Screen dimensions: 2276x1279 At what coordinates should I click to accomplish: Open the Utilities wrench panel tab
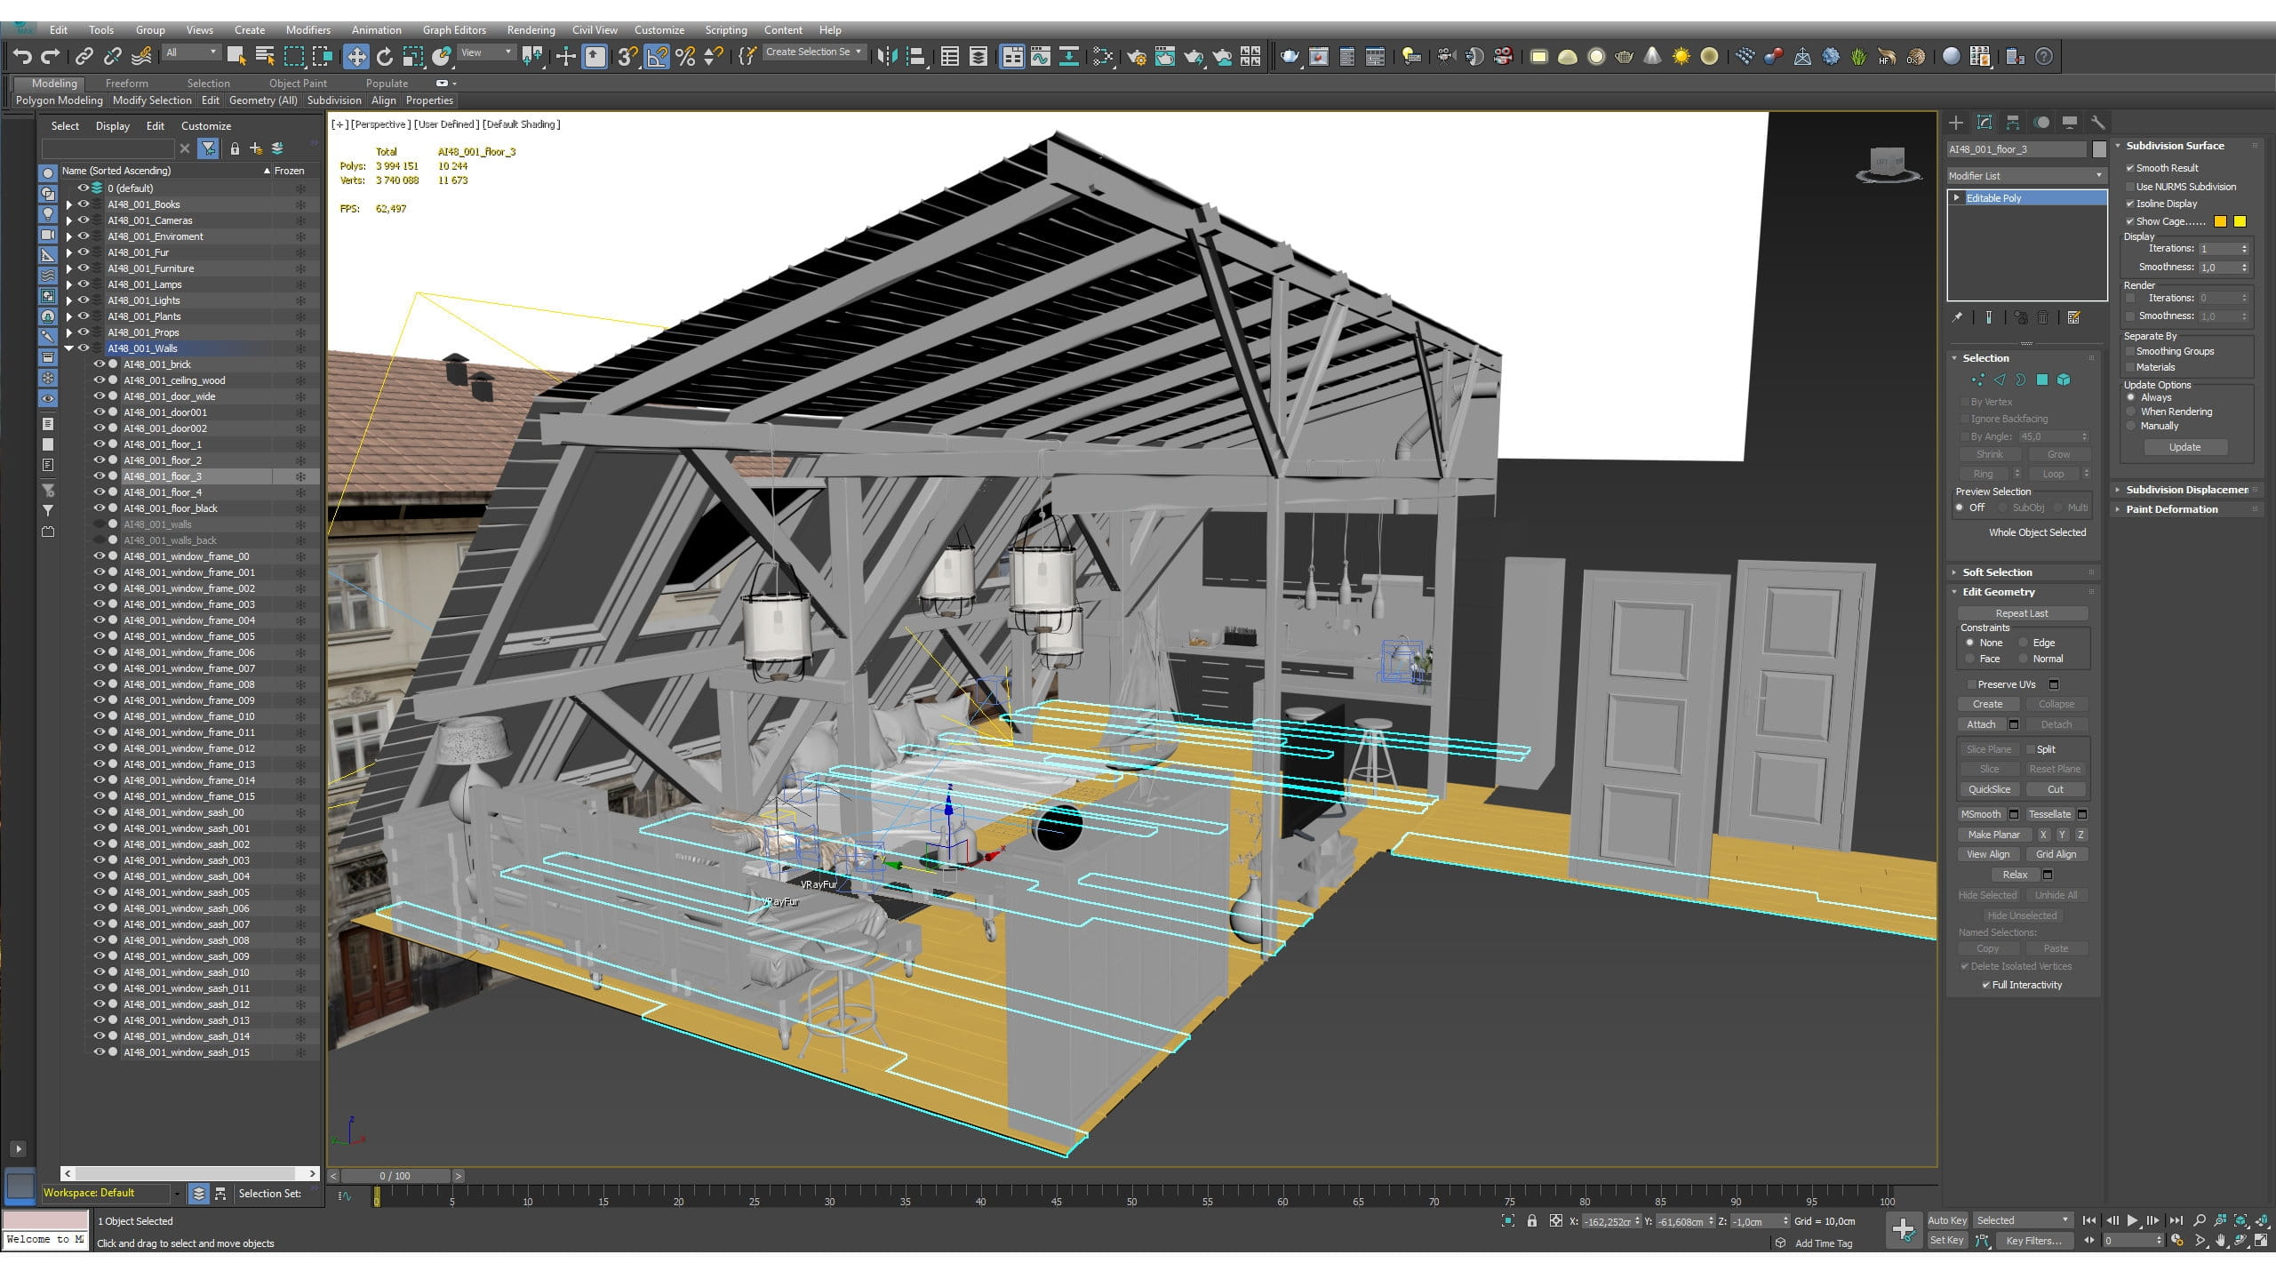click(2098, 123)
